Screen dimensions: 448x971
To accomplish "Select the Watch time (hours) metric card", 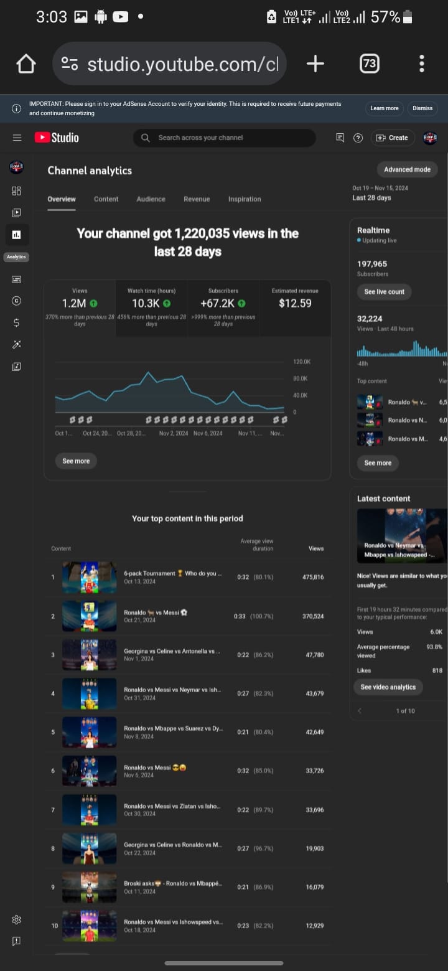I will click(x=151, y=308).
